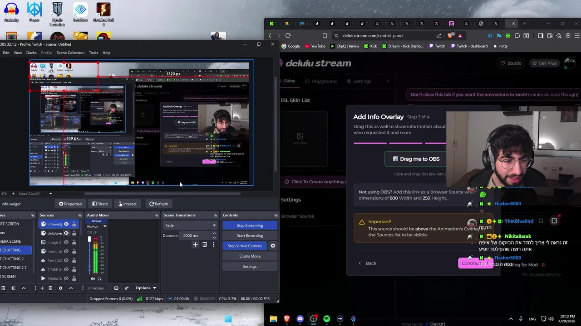
Task: Open Audio Mixer advanced properties gears icon
Action: (x=127, y=288)
